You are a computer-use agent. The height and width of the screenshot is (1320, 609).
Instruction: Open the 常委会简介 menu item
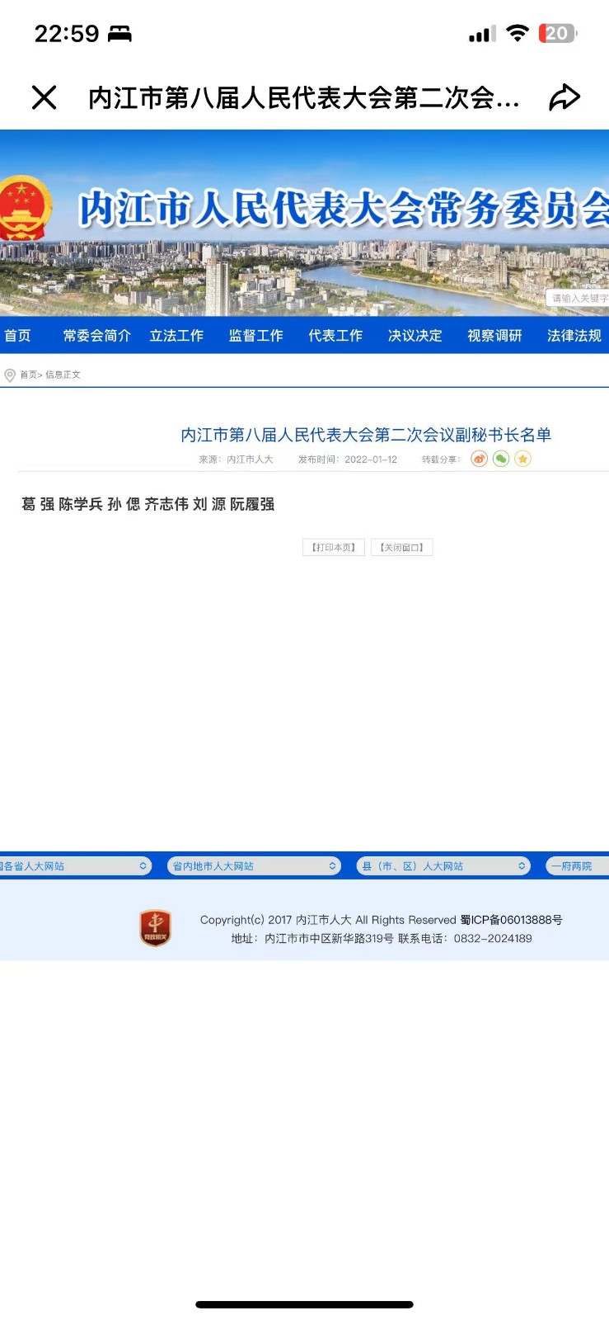click(96, 336)
